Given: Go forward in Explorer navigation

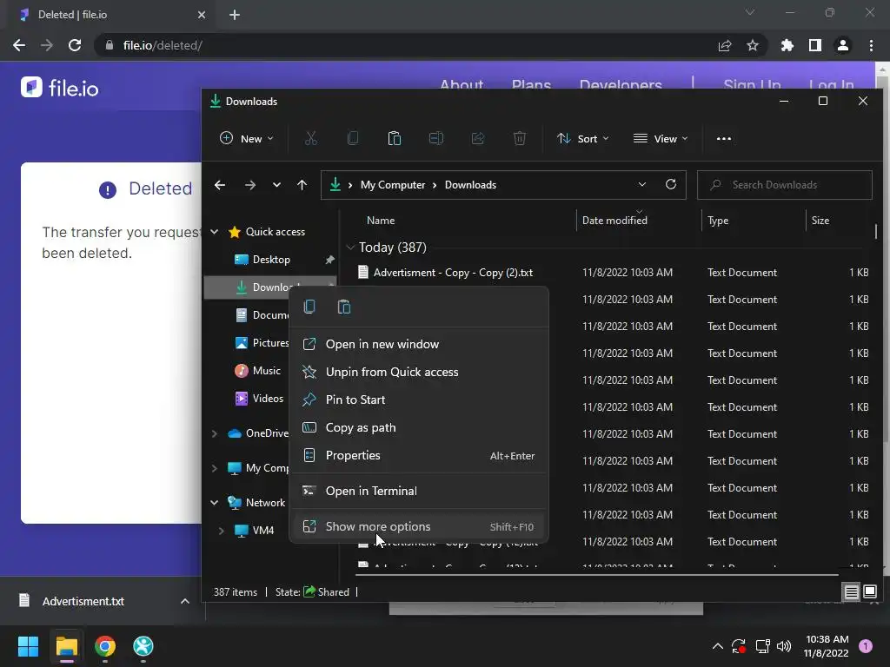Looking at the screenshot, I should pos(249,185).
